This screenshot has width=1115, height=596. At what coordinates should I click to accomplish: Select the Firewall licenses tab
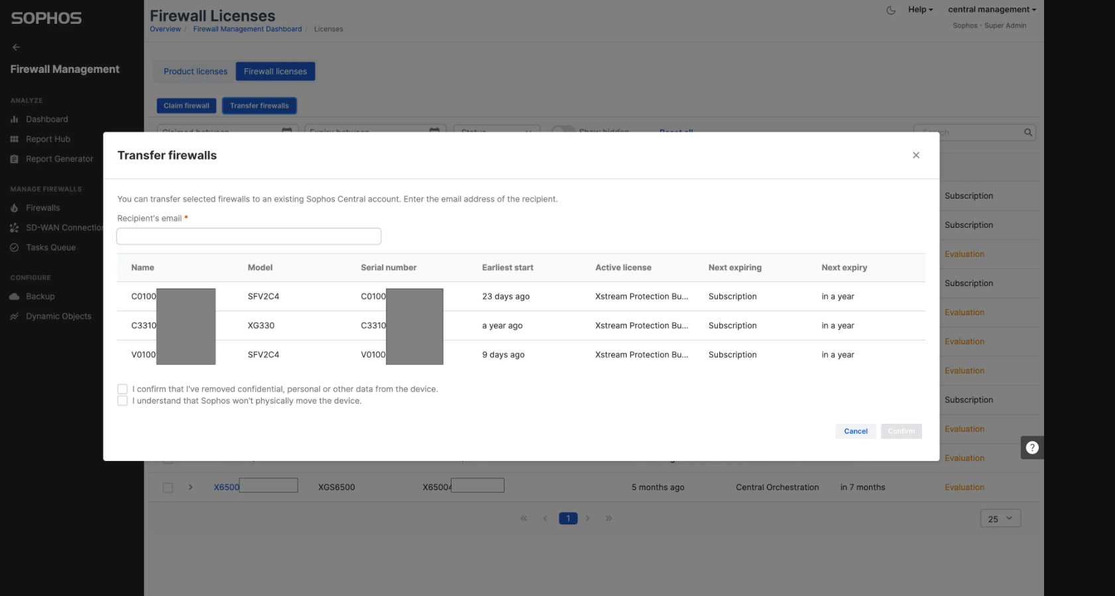tap(275, 71)
